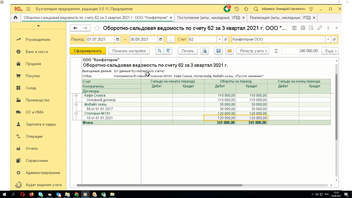The width and height of the screenshot is (352, 198).
Task: Click the start date period field
Action: click(101, 39)
